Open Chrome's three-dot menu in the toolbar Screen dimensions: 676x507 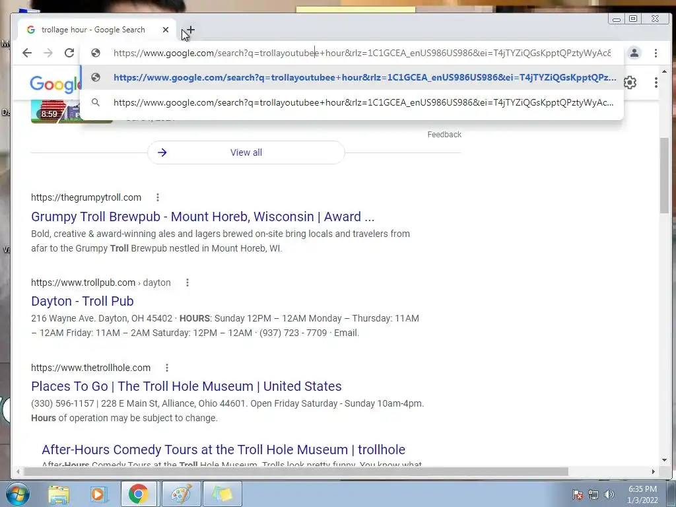(656, 53)
